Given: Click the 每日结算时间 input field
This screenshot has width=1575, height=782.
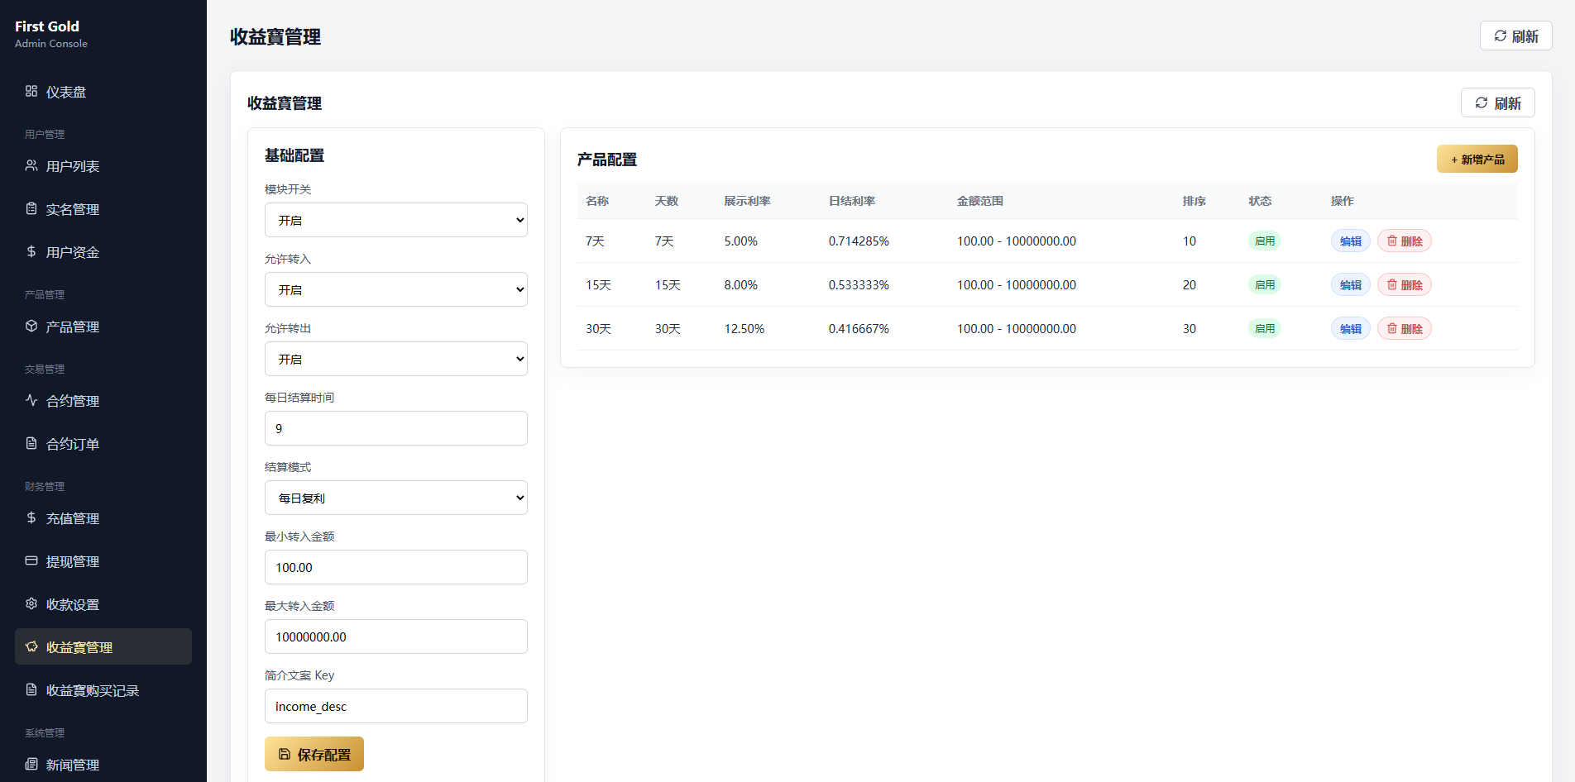Looking at the screenshot, I should [396, 428].
